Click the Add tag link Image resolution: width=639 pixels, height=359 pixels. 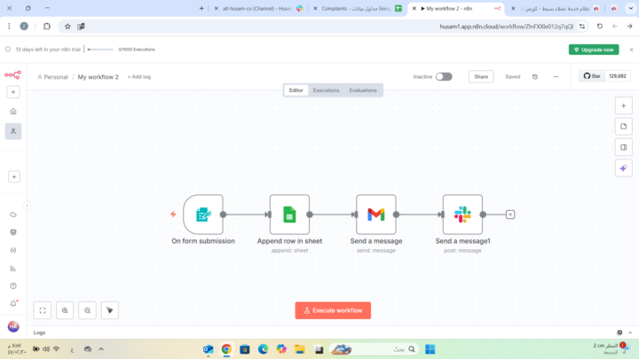click(x=139, y=76)
